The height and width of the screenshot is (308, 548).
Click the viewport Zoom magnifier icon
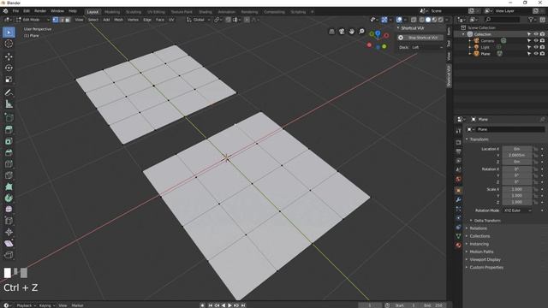pos(361,32)
